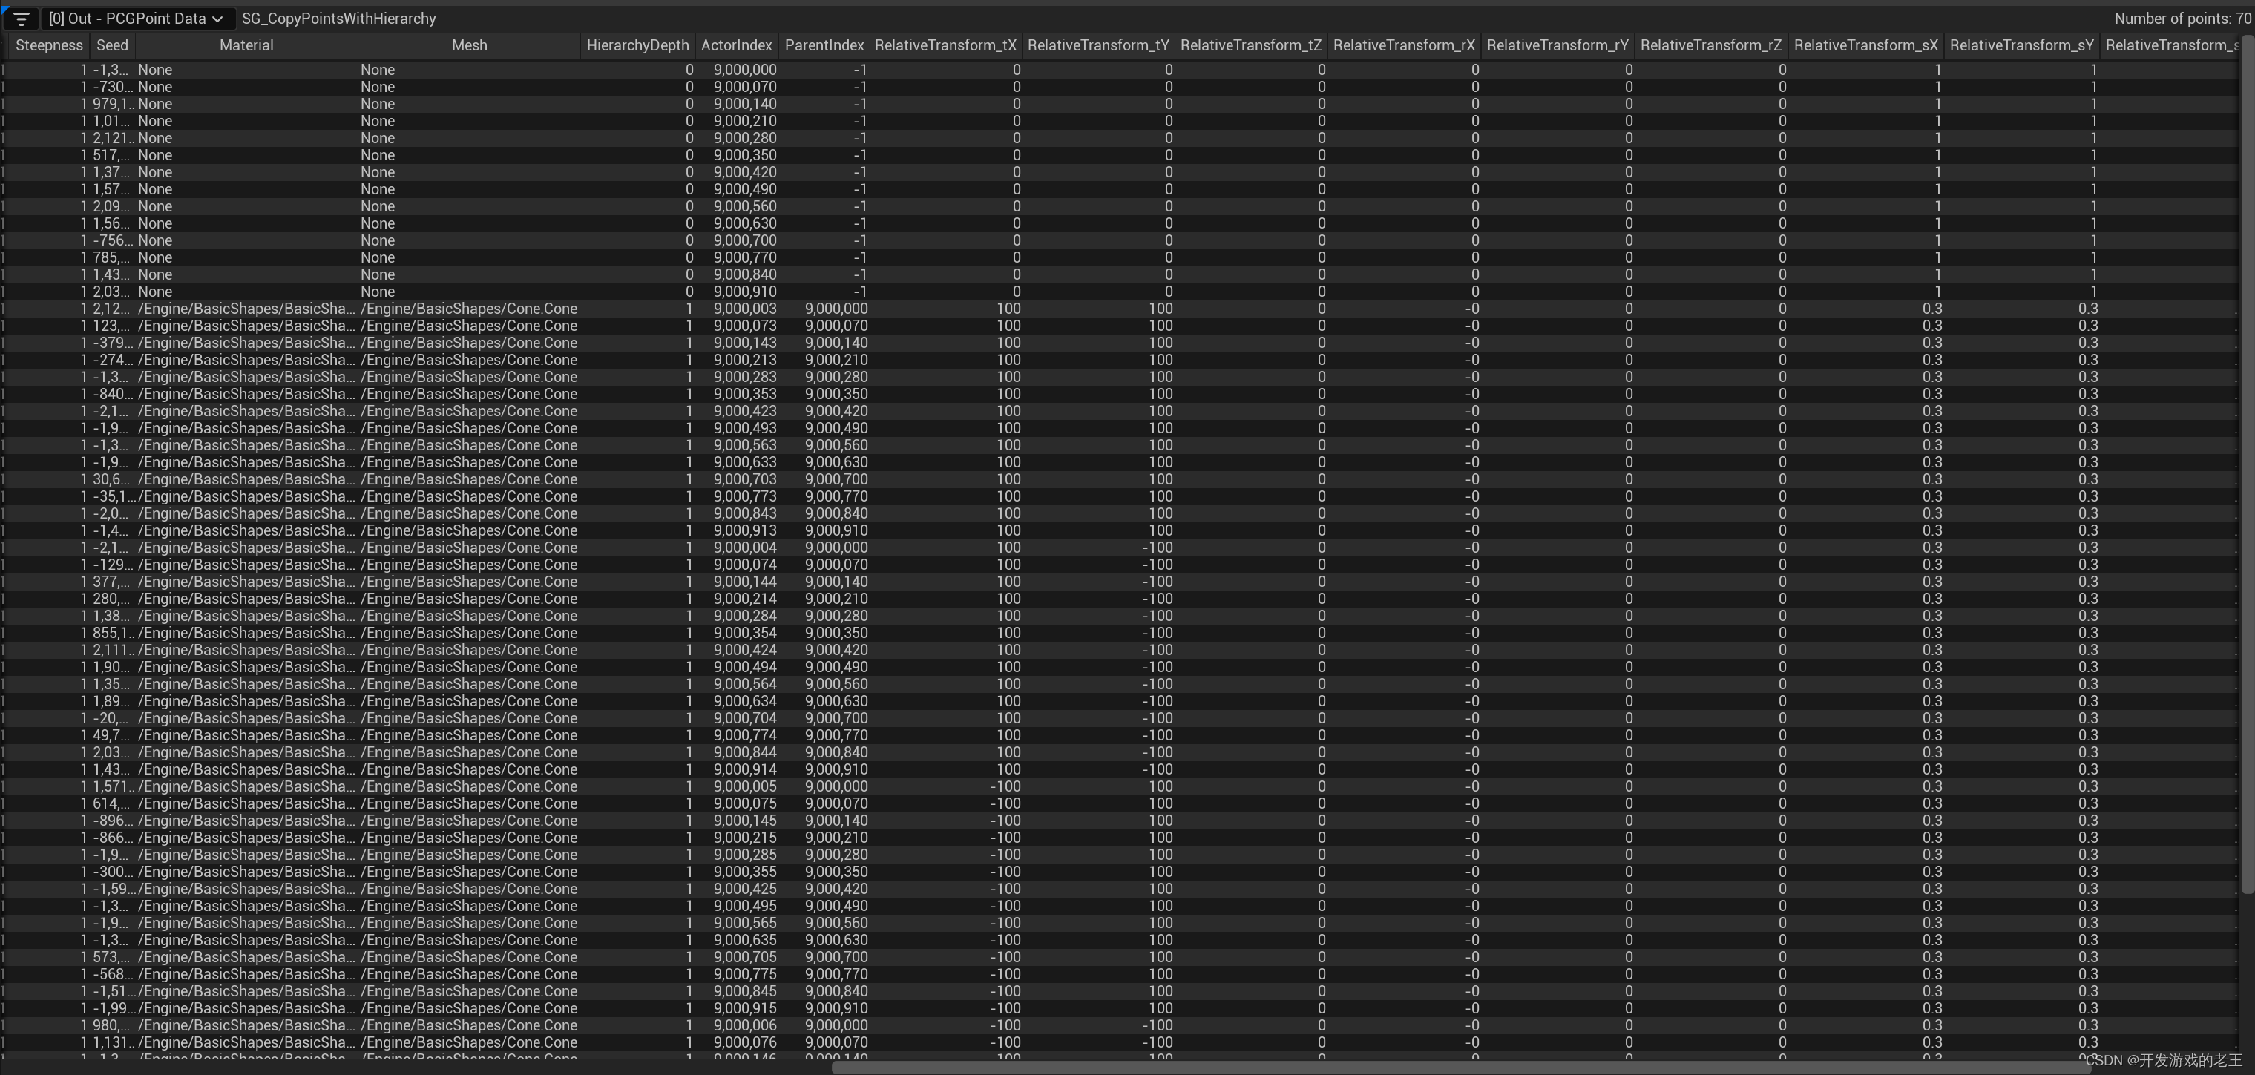Open the Out - PCGPoint Data dropdown

pyautogui.click(x=138, y=19)
